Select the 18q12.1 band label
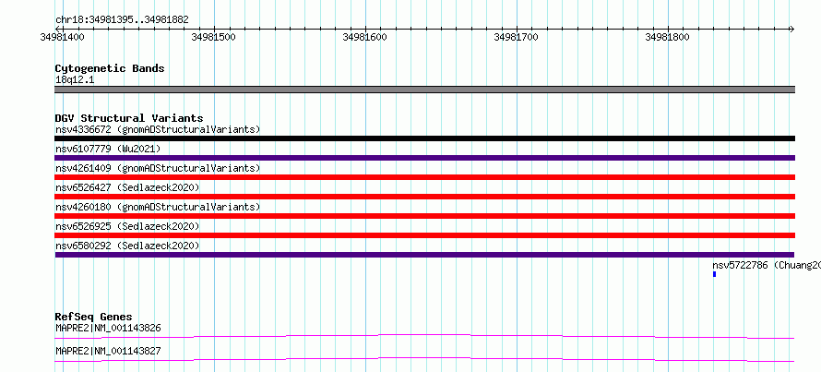 pyautogui.click(x=75, y=80)
